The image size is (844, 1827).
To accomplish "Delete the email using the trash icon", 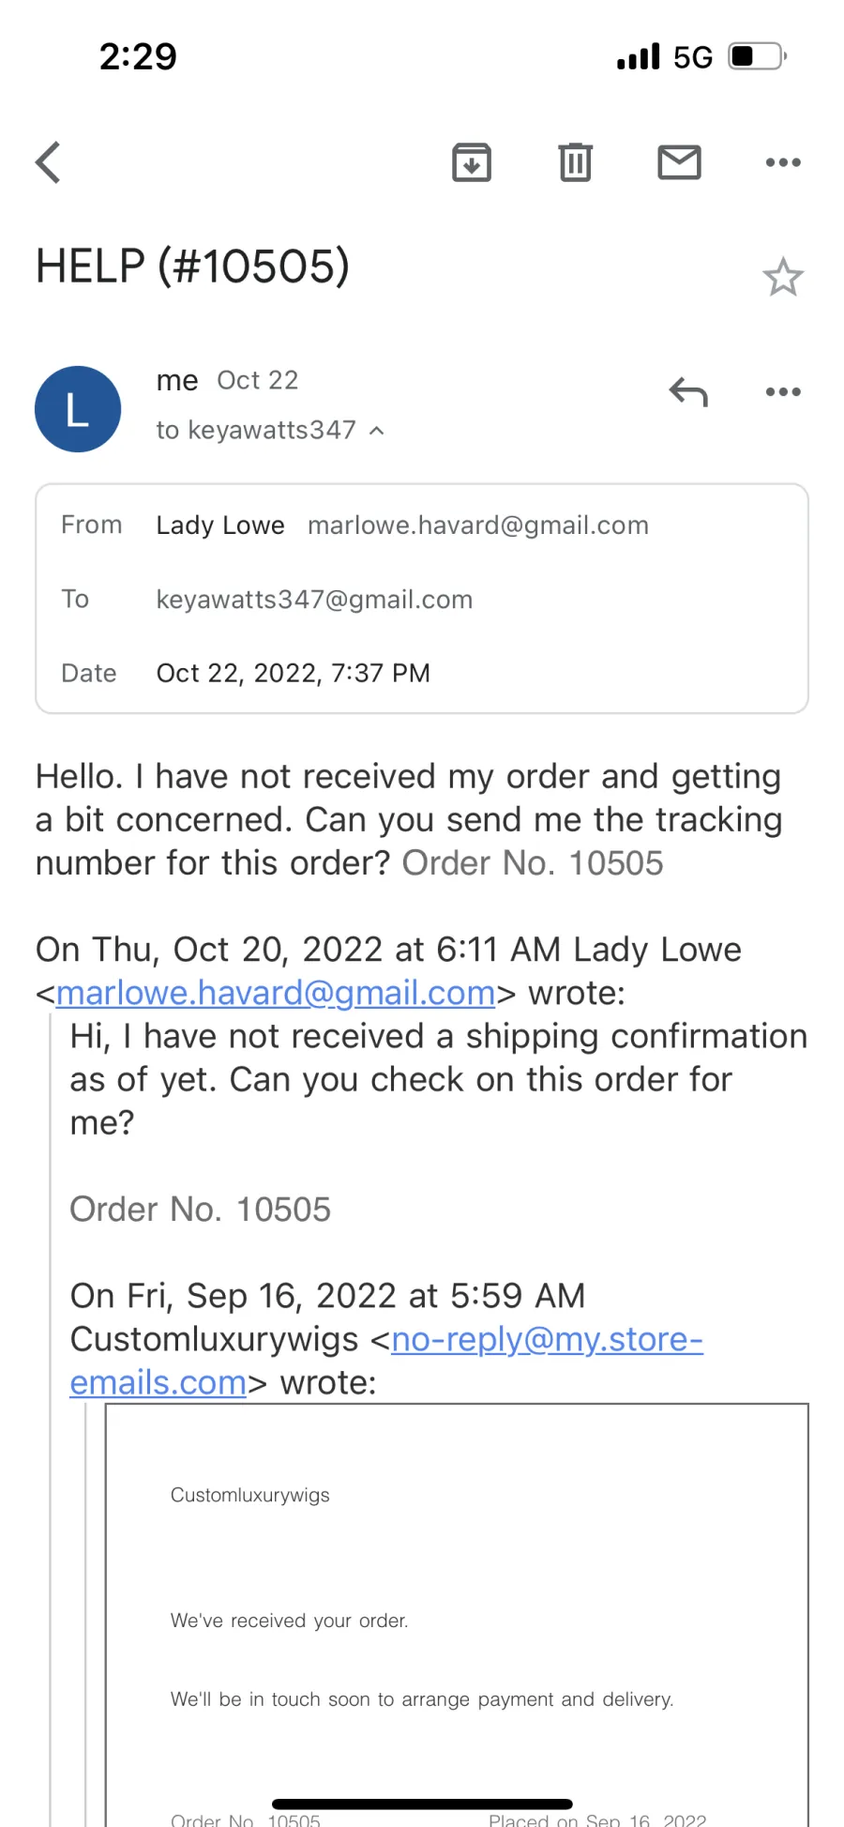I will click(x=576, y=162).
